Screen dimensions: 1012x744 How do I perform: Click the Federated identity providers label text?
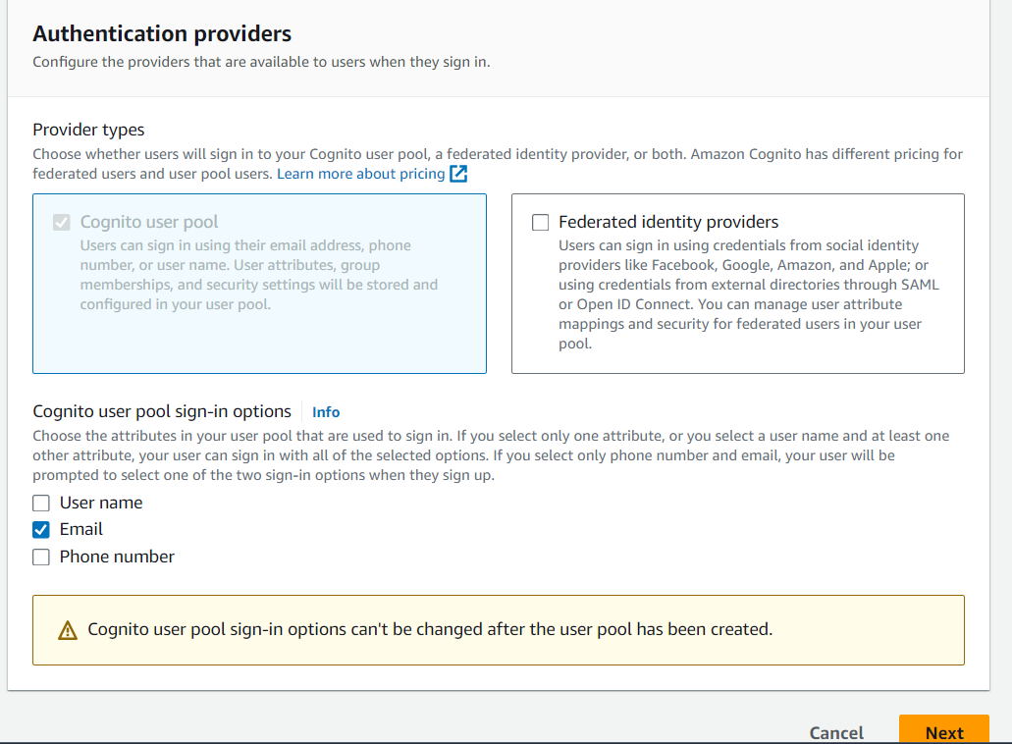pyautogui.click(x=670, y=222)
